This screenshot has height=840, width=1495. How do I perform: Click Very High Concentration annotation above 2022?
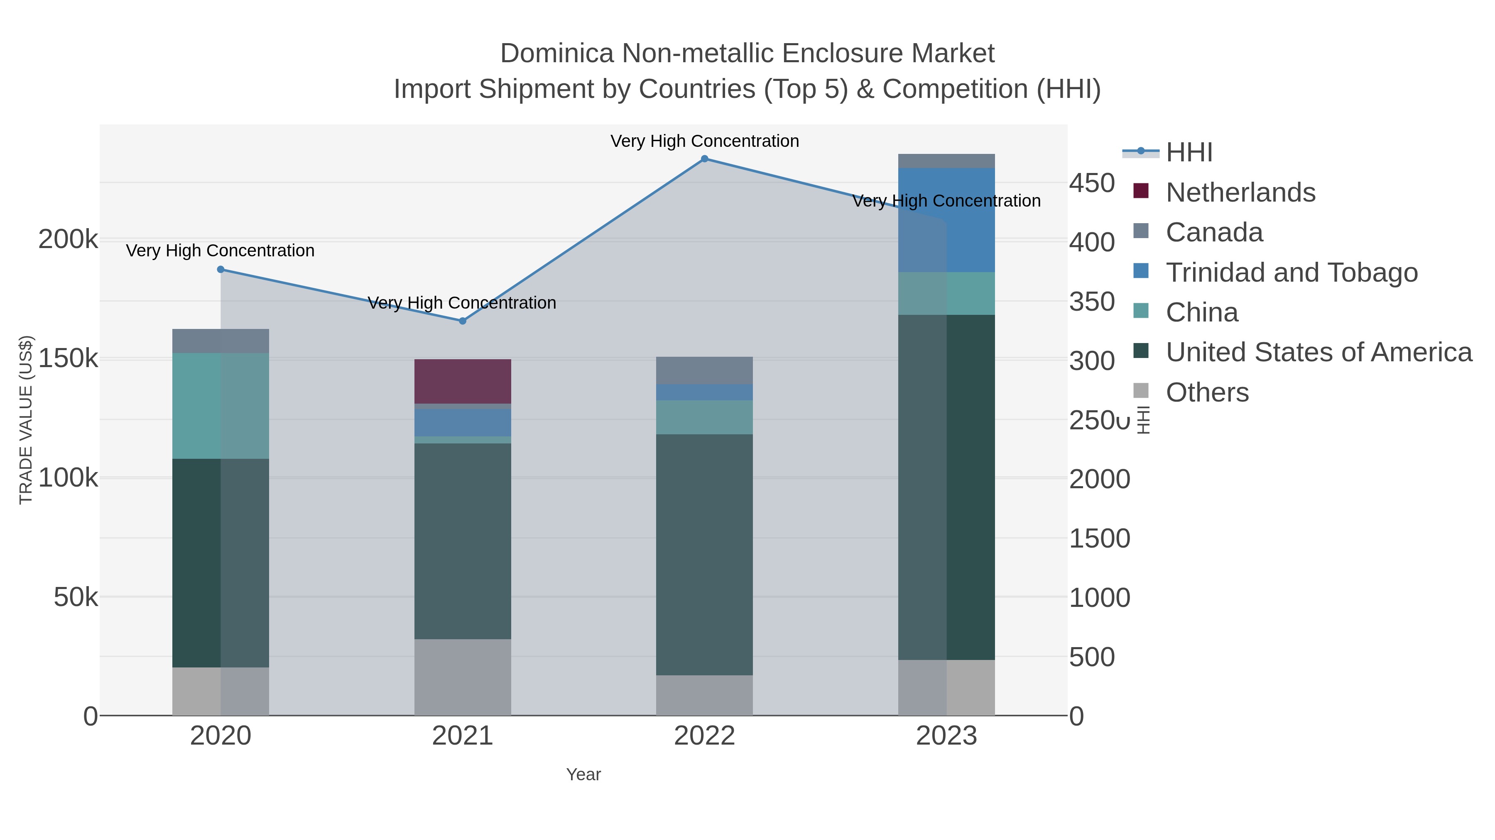tap(705, 141)
